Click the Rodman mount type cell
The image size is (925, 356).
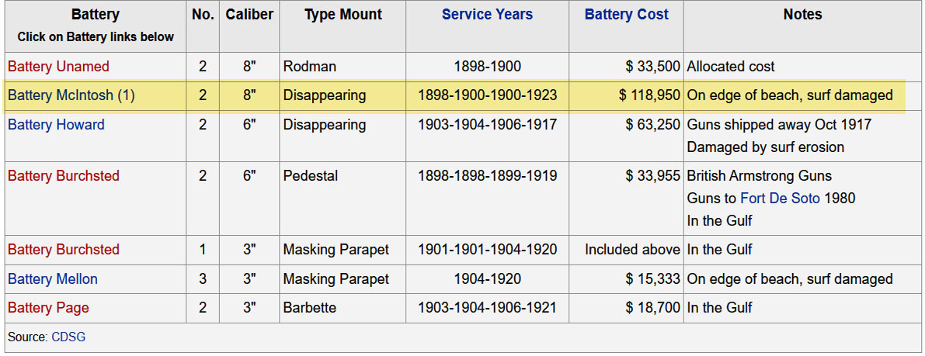coord(309,67)
